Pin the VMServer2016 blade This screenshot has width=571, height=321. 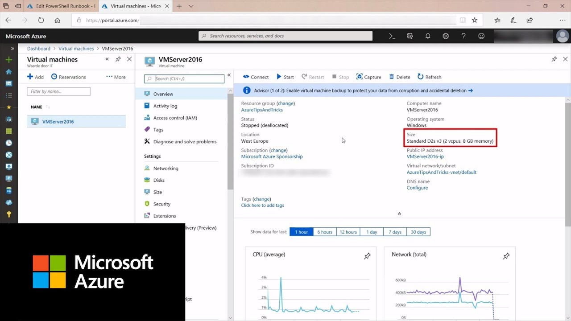pyautogui.click(x=554, y=59)
